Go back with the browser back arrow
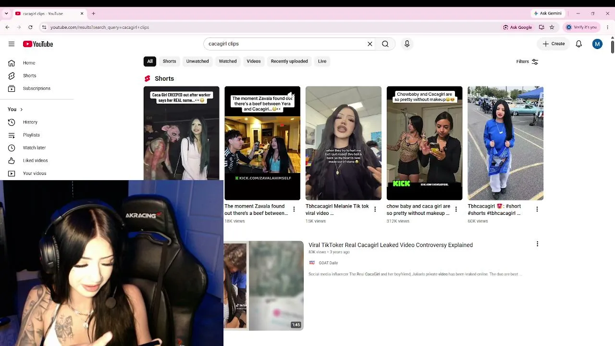Viewport: 615px width, 346px height. tap(8, 27)
